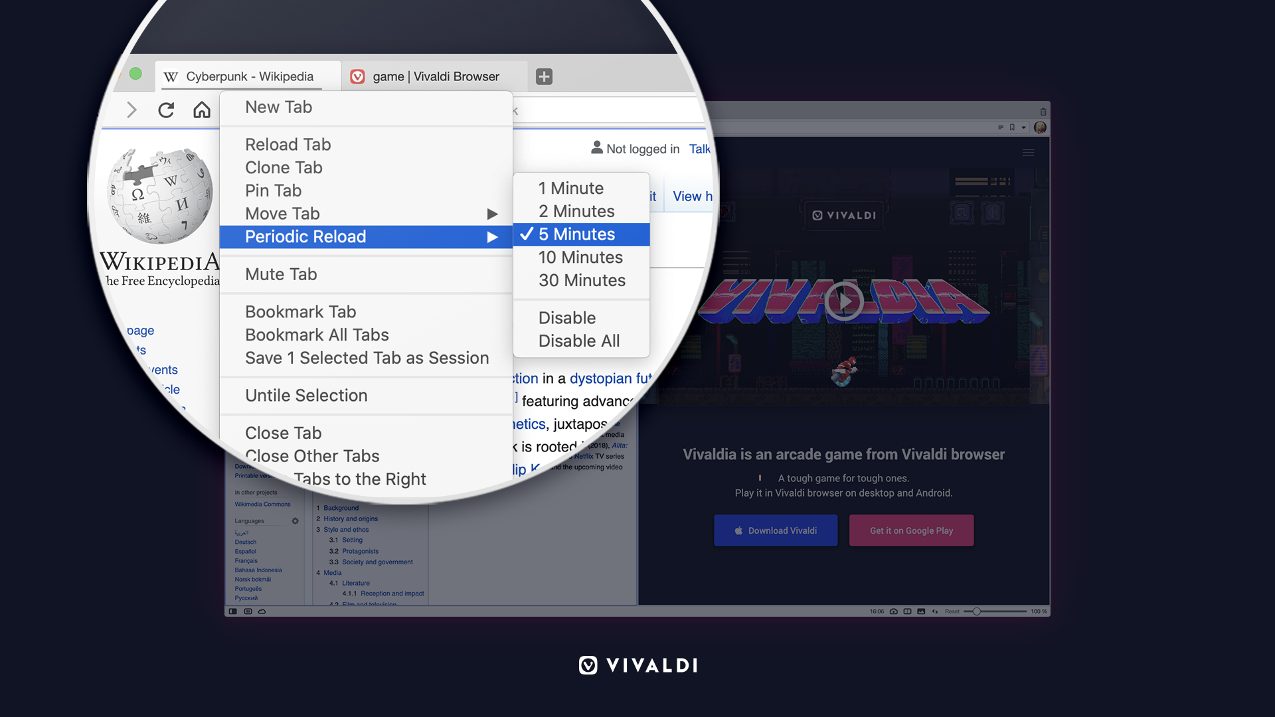
Task: Select 10 Minutes reload interval option
Action: tap(580, 256)
